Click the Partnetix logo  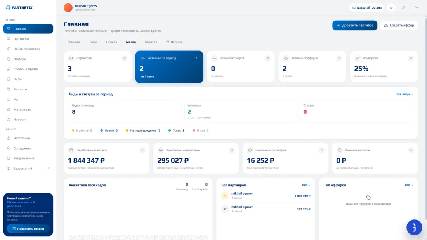point(19,8)
